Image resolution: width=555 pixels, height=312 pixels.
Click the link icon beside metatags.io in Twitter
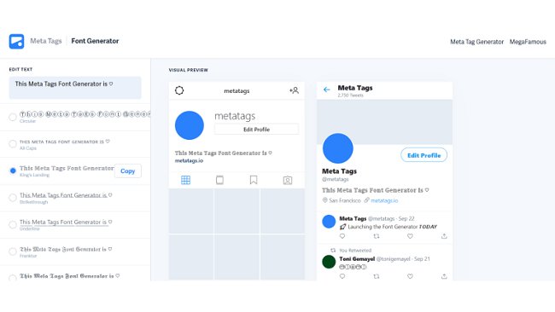point(366,200)
